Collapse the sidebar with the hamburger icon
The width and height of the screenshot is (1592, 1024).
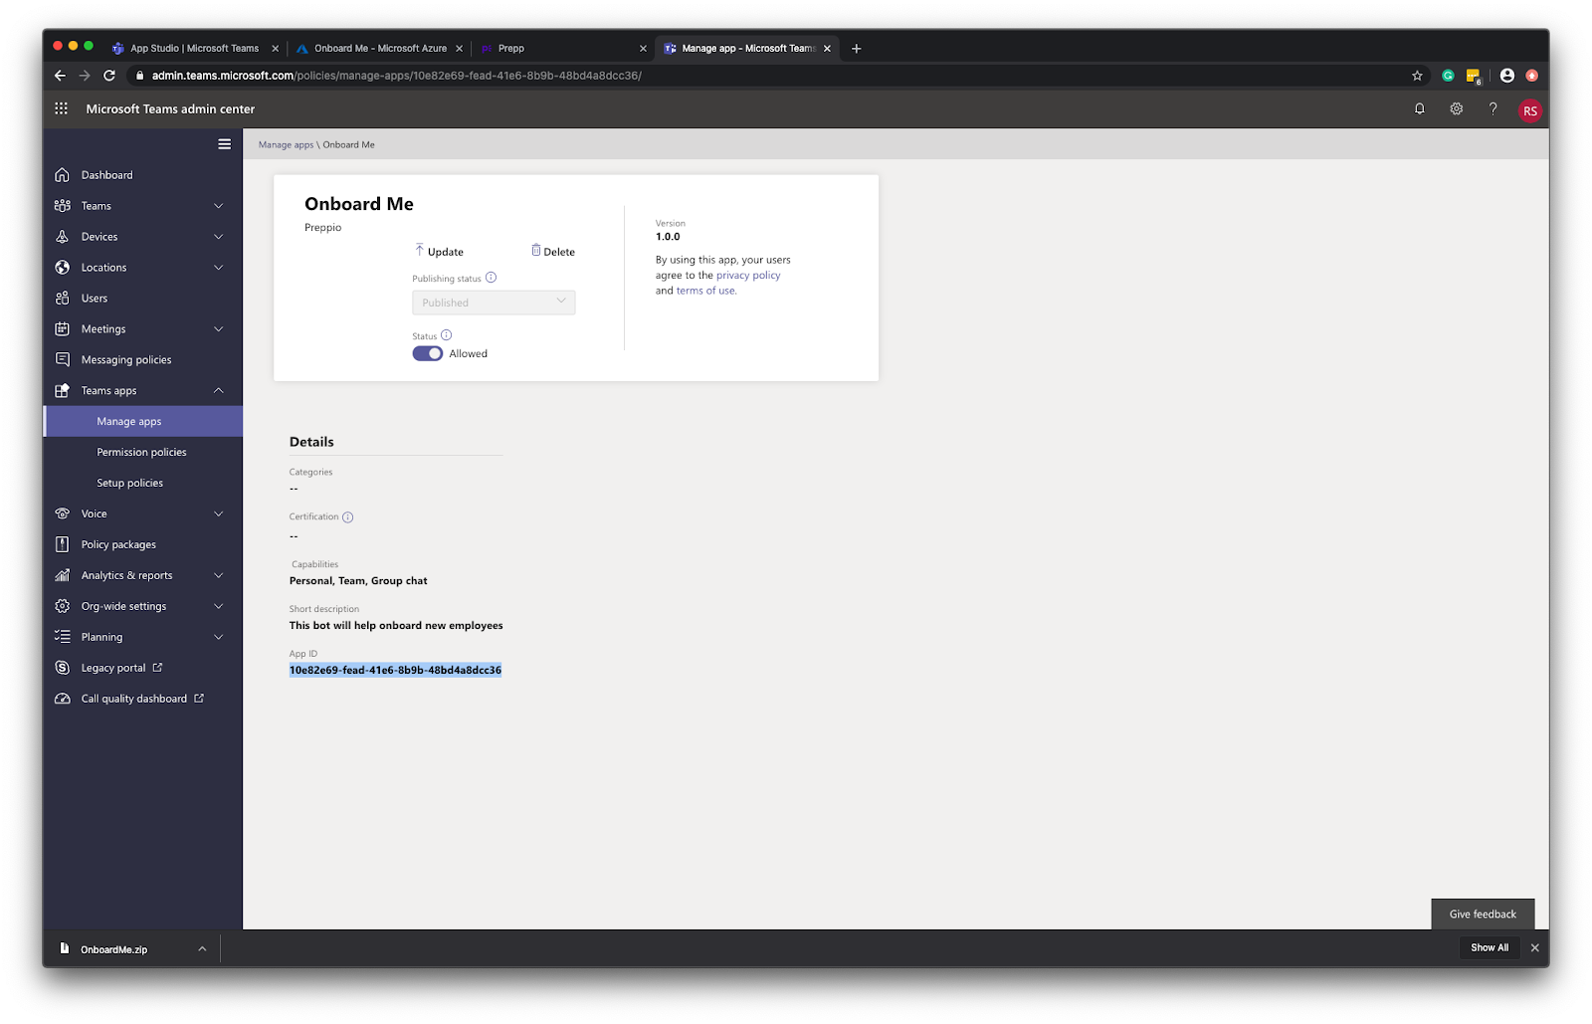224,143
